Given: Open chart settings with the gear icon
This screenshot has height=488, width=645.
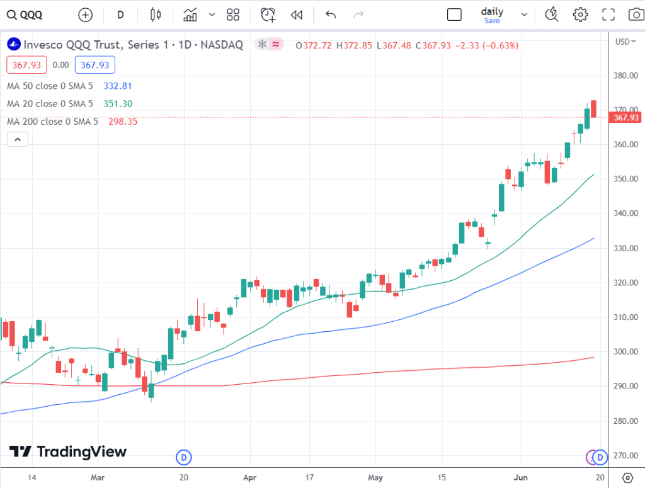Looking at the screenshot, I should pyautogui.click(x=580, y=14).
